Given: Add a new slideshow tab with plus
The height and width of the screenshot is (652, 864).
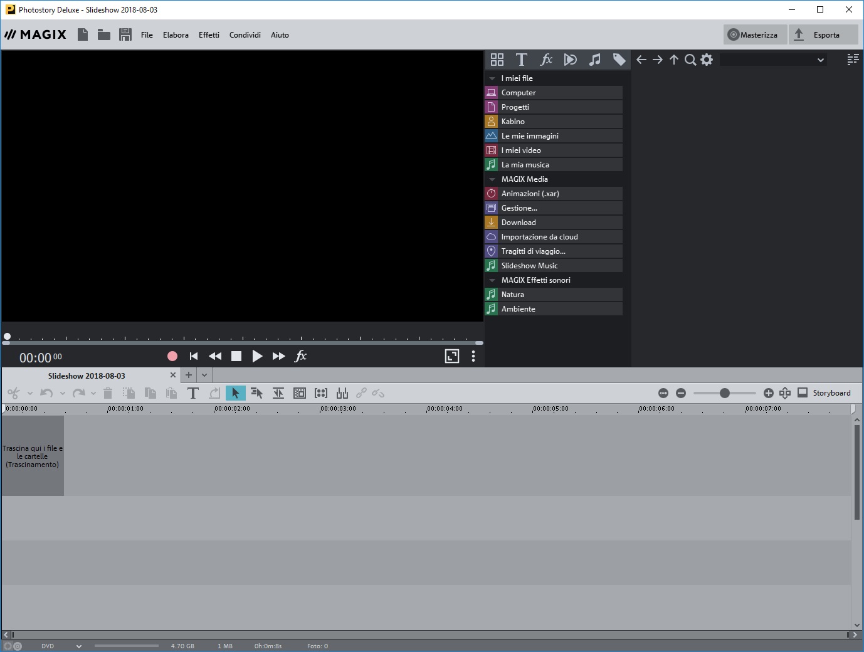Looking at the screenshot, I should click(x=189, y=375).
